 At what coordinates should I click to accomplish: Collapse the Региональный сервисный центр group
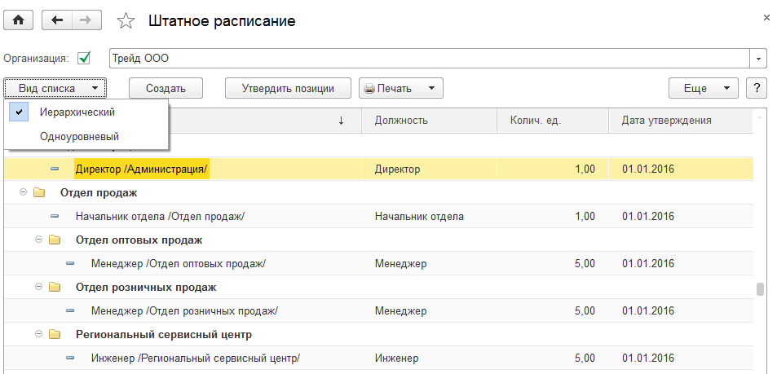(x=39, y=334)
